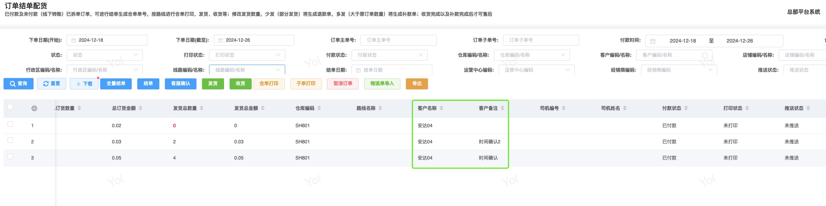The width and height of the screenshot is (826, 206).
Task: Click the 合单打印 button
Action: tap(269, 84)
